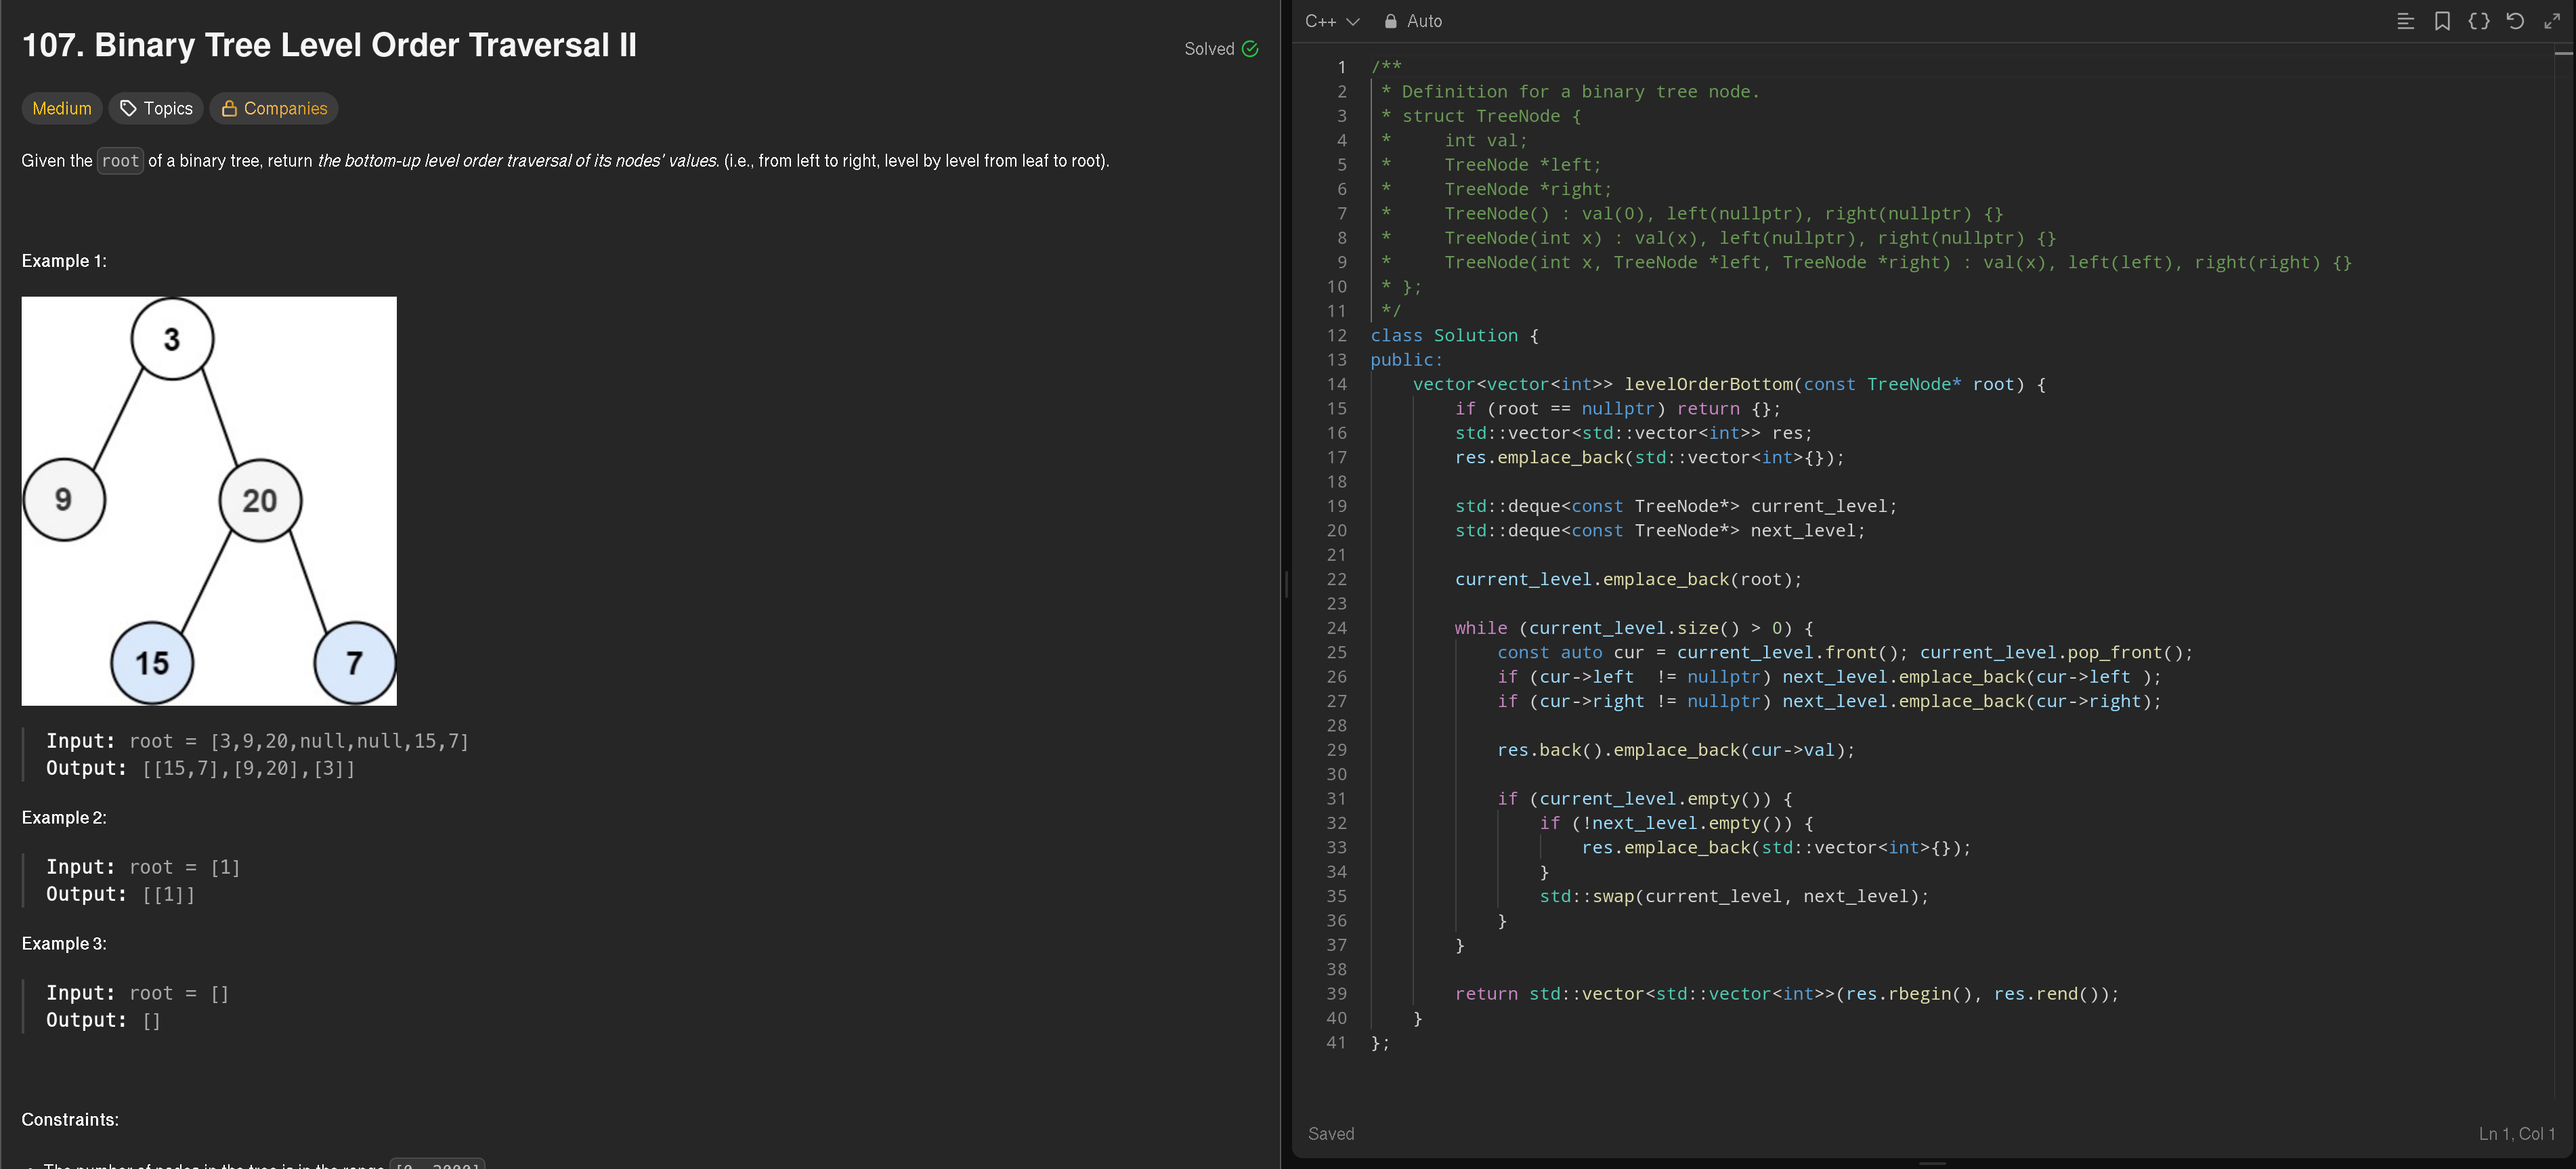The width and height of the screenshot is (2576, 1169).
Task: Click the curly braces icon
Action: [x=2478, y=21]
